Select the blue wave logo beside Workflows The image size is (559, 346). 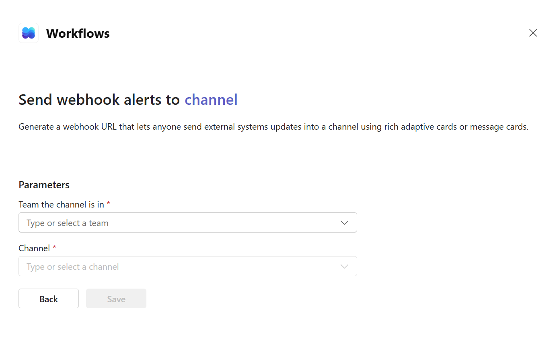[x=28, y=33]
